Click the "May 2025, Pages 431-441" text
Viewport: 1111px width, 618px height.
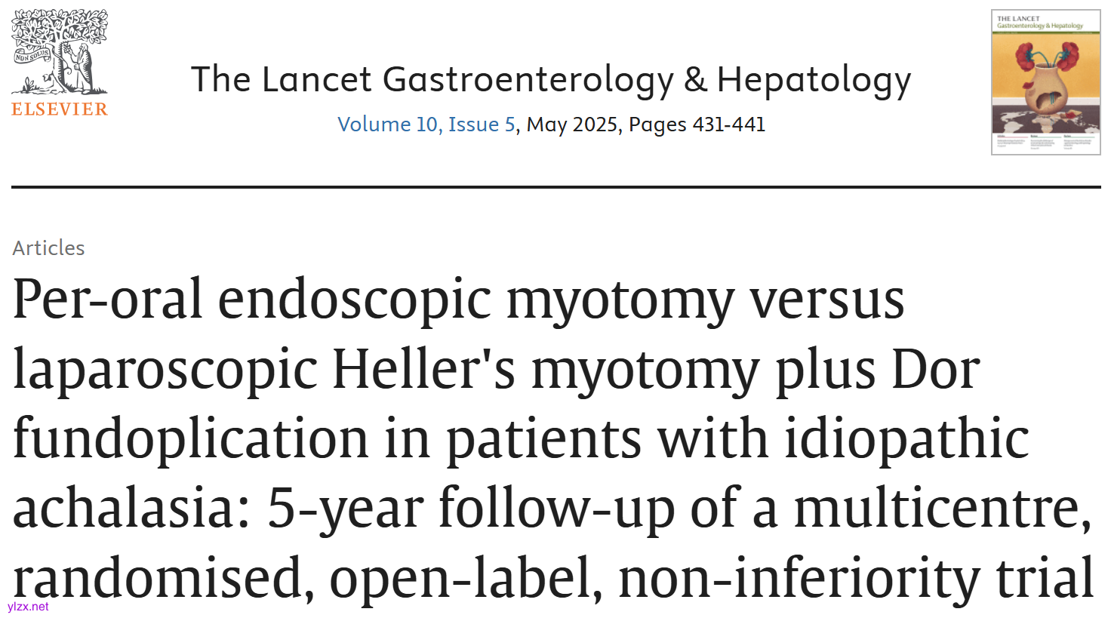(x=646, y=125)
